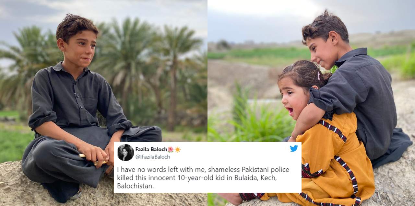Click the blue Twitter bird logo
The image size is (415, 206).
[x=294, y=148]
